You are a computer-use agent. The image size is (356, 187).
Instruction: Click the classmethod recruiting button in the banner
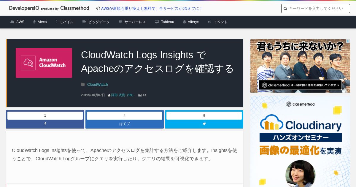coord(300,85)
